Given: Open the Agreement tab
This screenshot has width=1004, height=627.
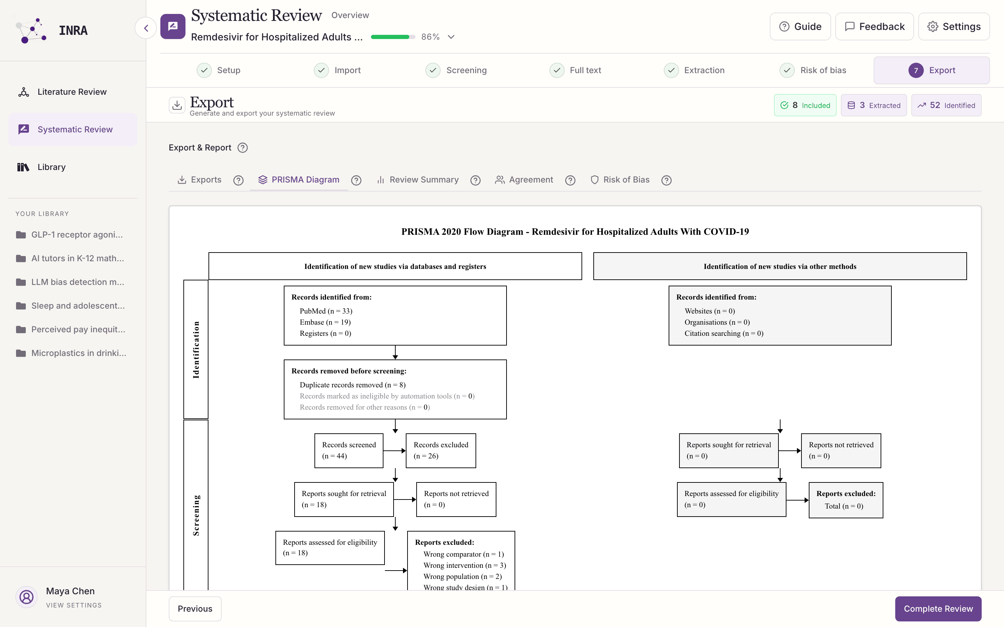Looking at the screenshot, I should (x=524, y=179).
